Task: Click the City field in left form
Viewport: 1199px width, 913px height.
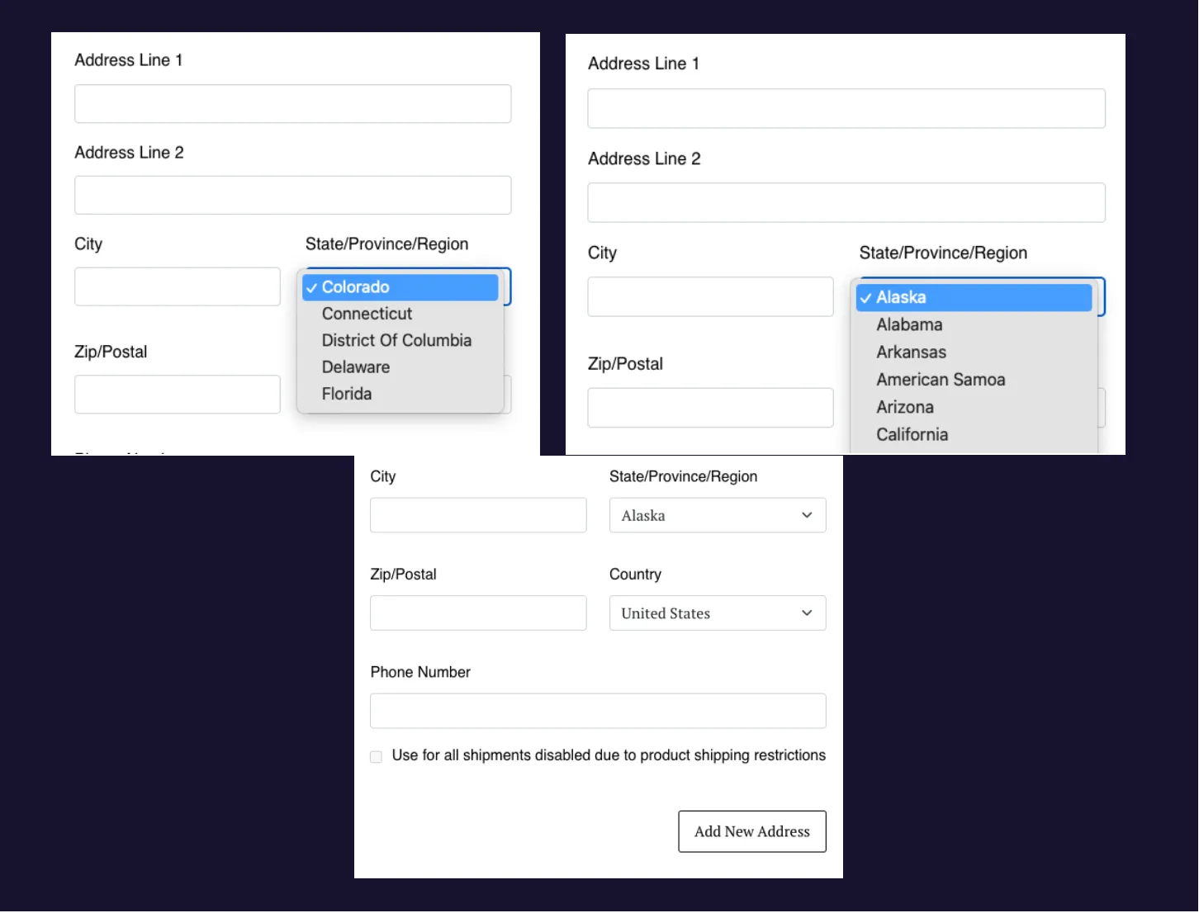Action: click(178, 286)
